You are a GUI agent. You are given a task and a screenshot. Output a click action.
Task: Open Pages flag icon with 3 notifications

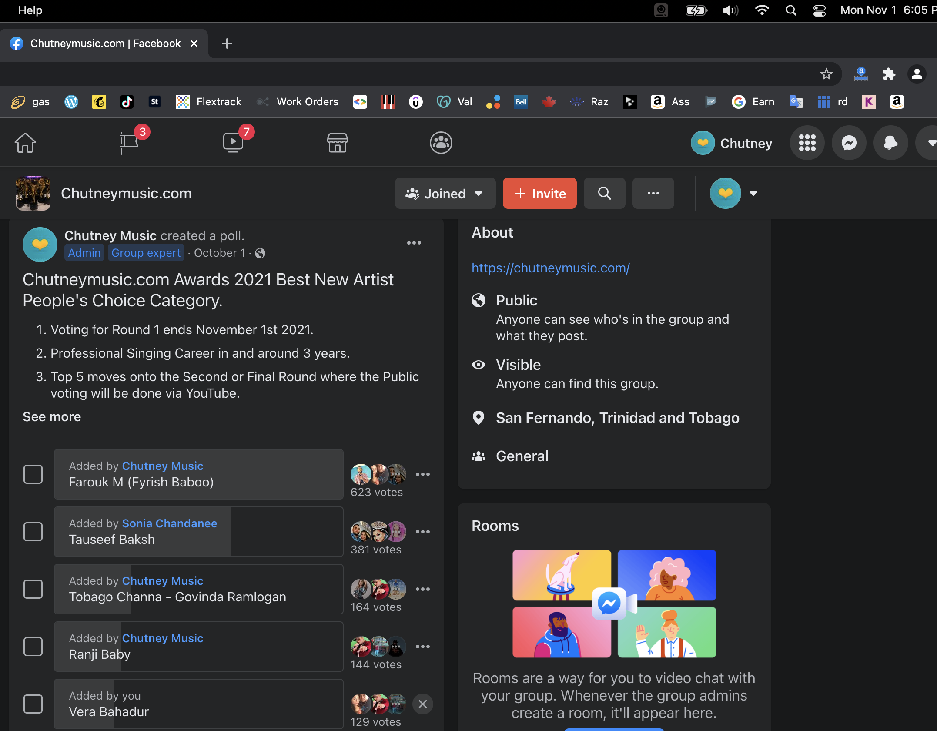click(x=129, y=143)
